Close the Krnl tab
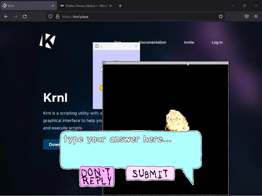The width and height of the screenshot is (262, 196). [53, 6]
